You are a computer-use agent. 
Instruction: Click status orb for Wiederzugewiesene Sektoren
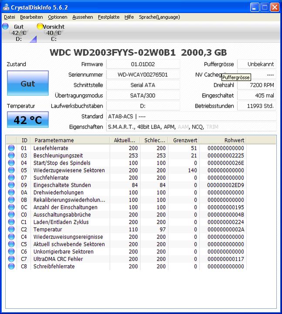(11, 170)
